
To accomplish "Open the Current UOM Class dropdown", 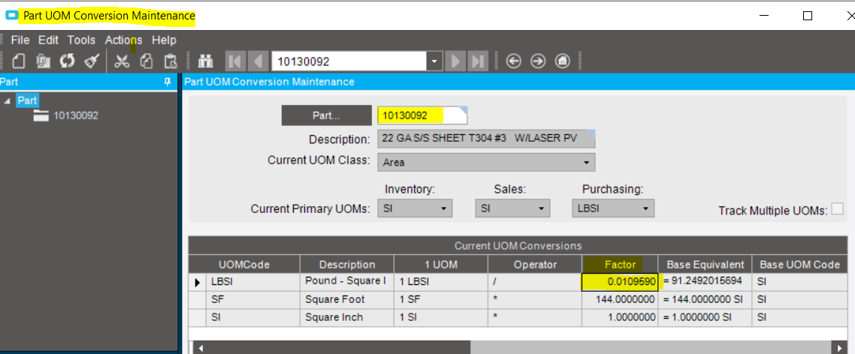I will (586, 162).
